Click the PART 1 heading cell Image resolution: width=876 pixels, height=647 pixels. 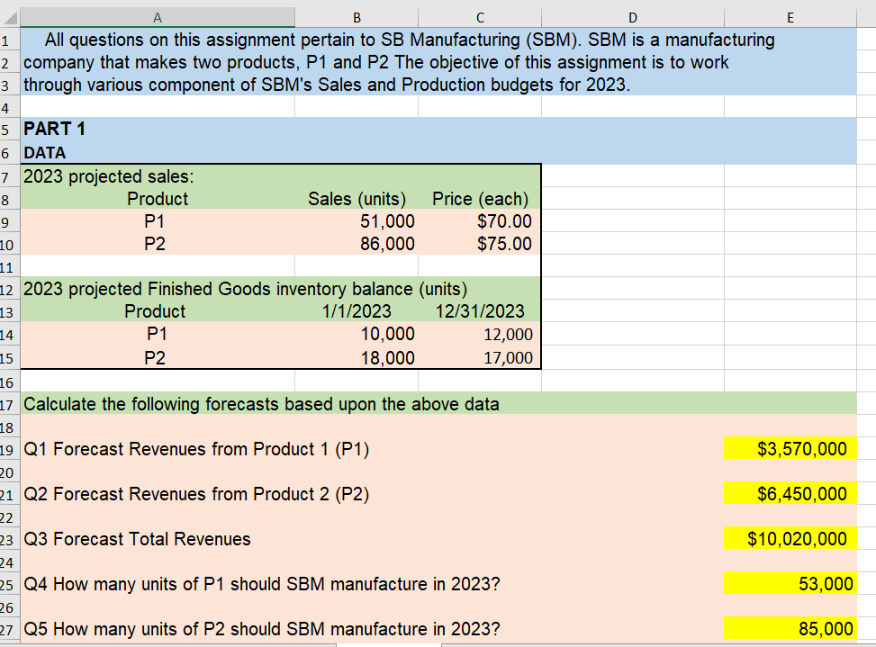(158, 129)
